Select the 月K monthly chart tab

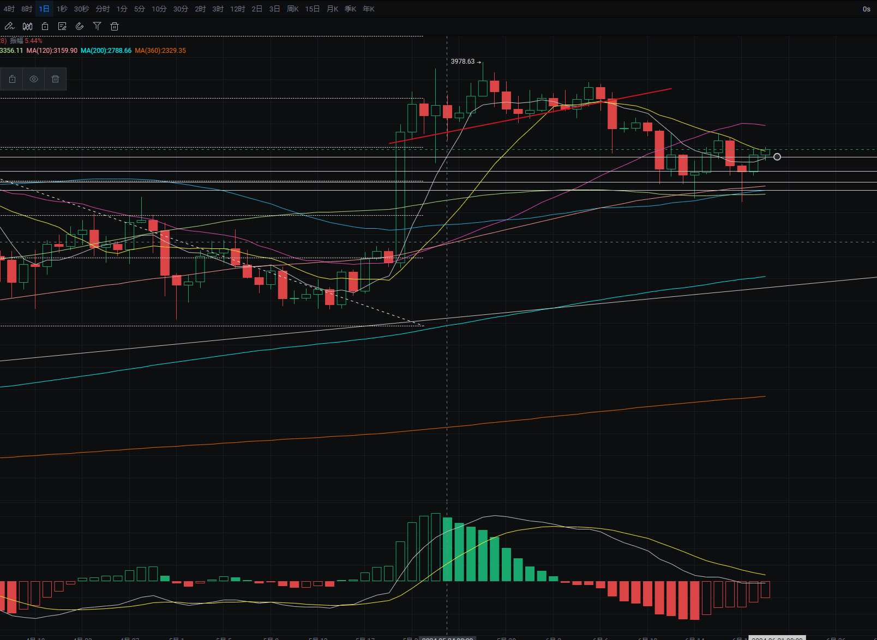pyautogui.click(x=332, y=9)
